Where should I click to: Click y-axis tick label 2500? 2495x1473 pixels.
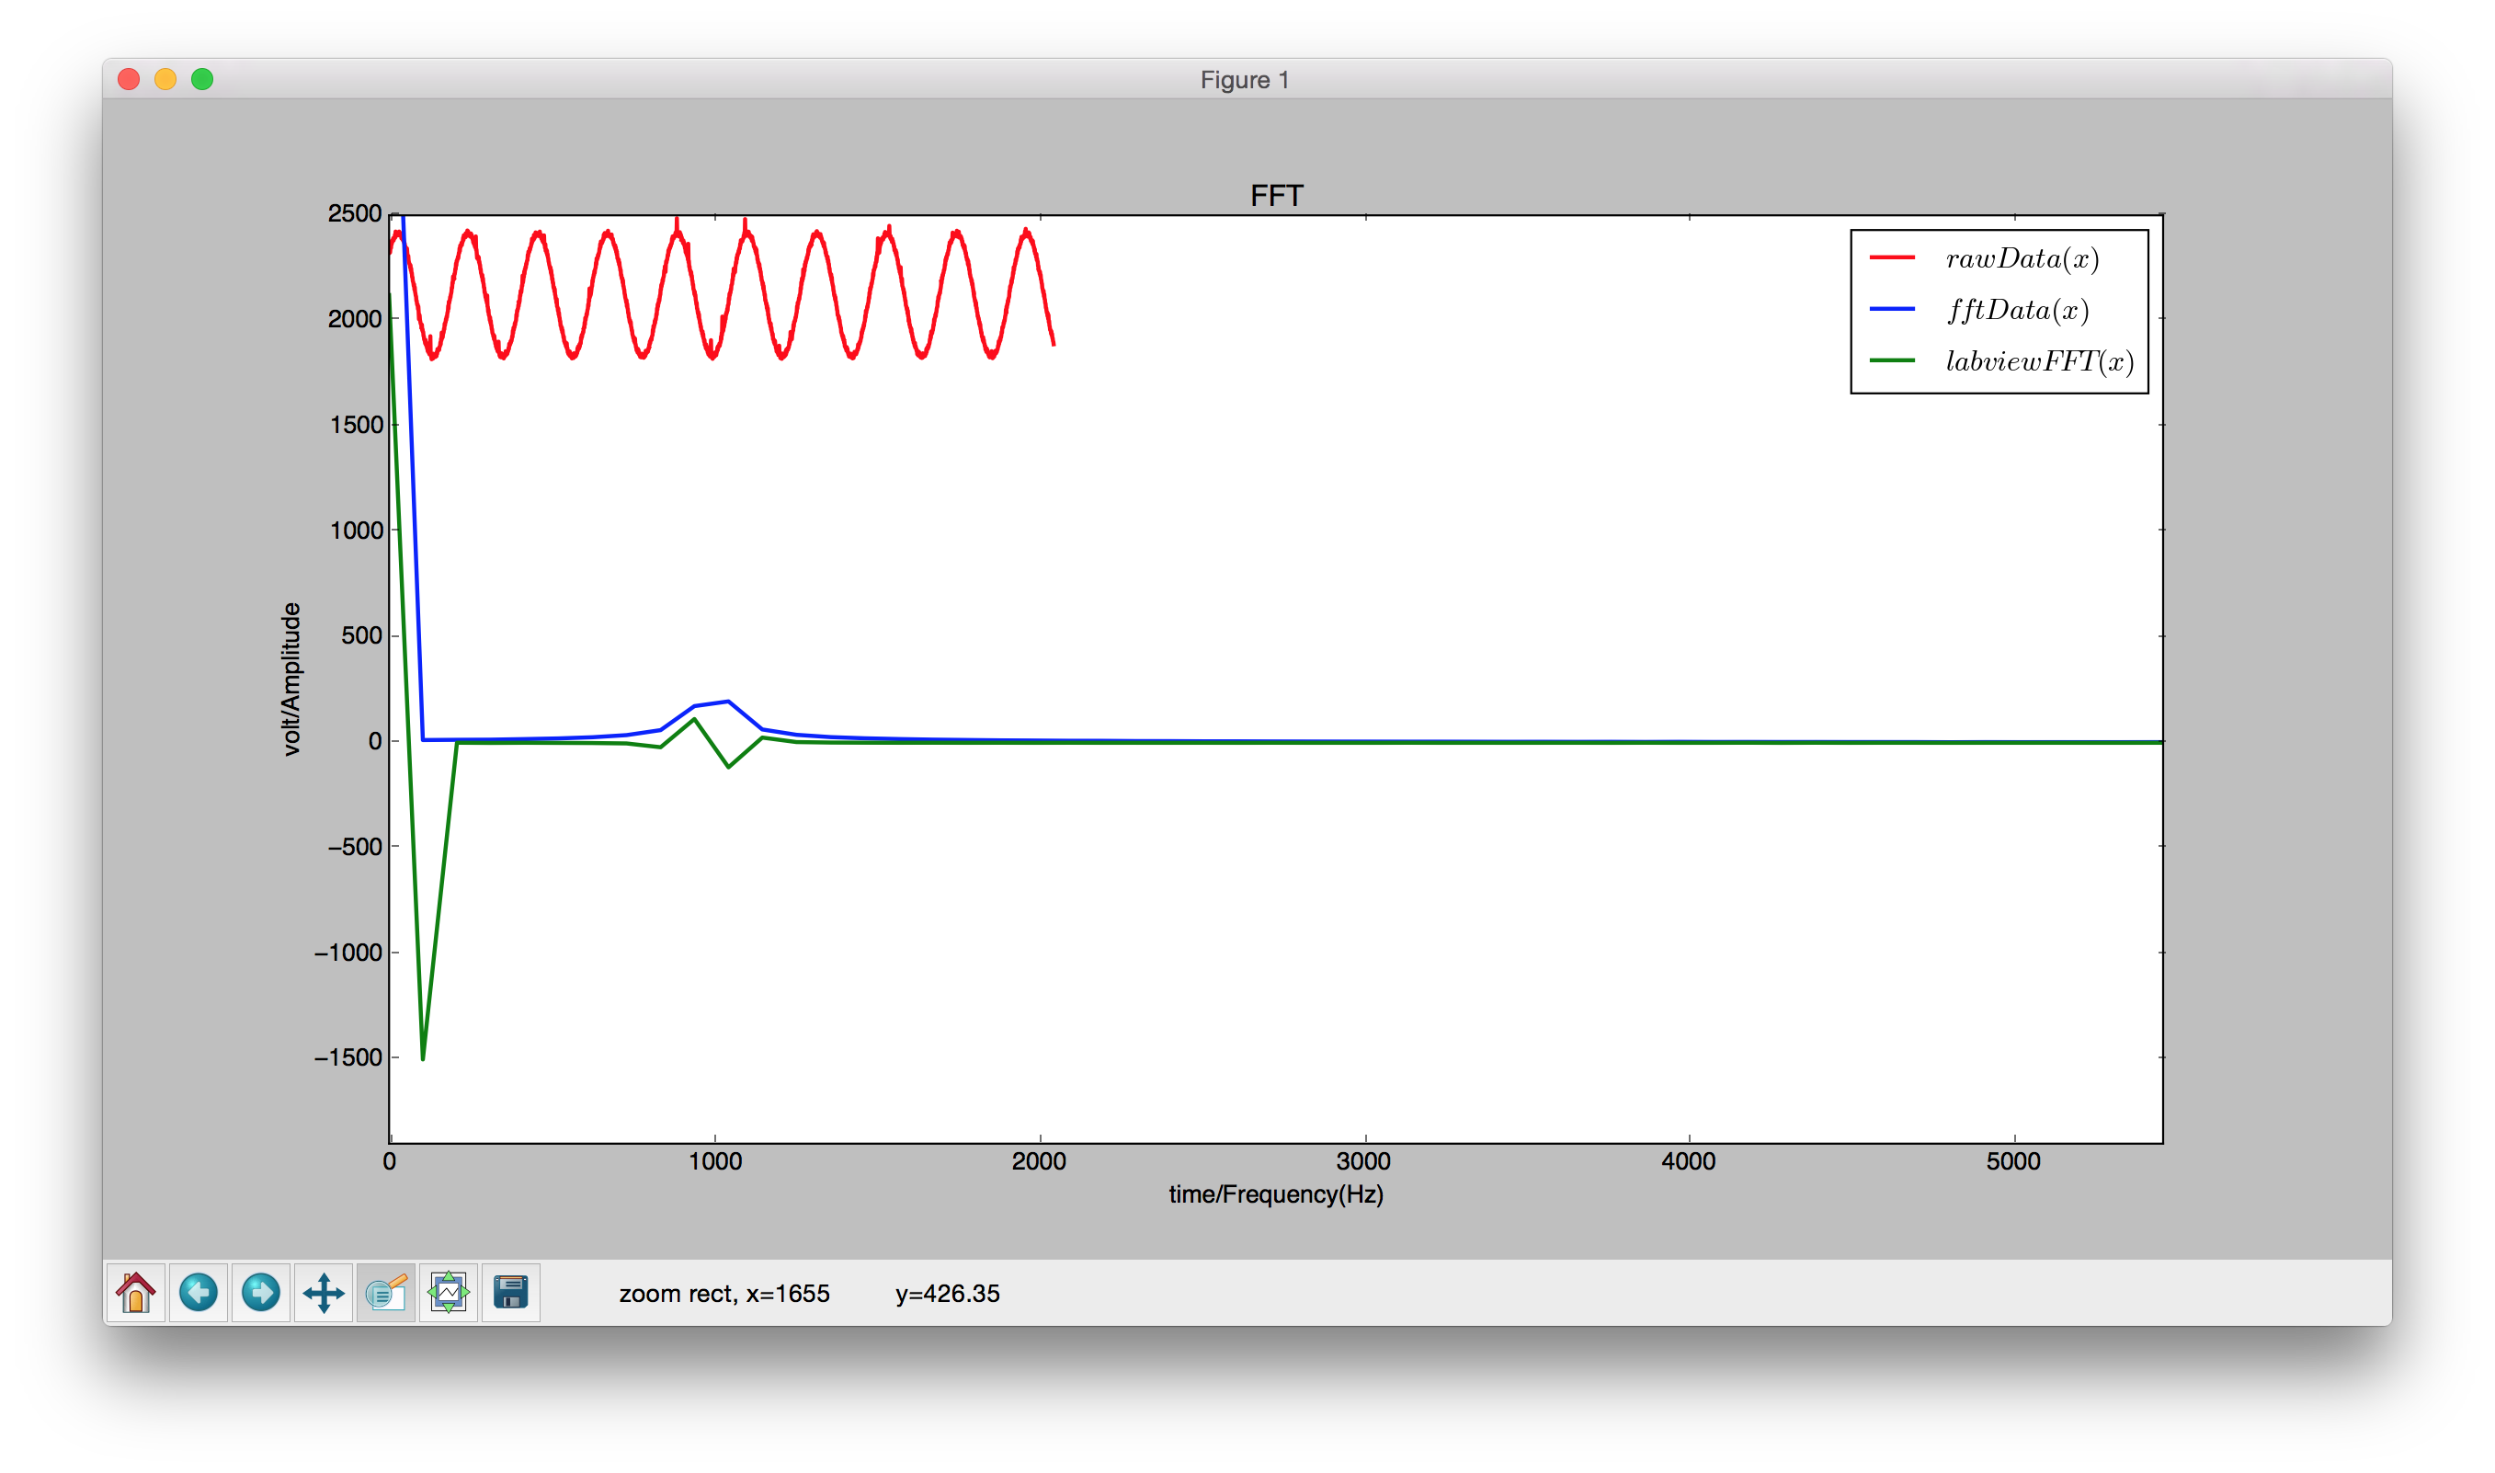point(354,213)
